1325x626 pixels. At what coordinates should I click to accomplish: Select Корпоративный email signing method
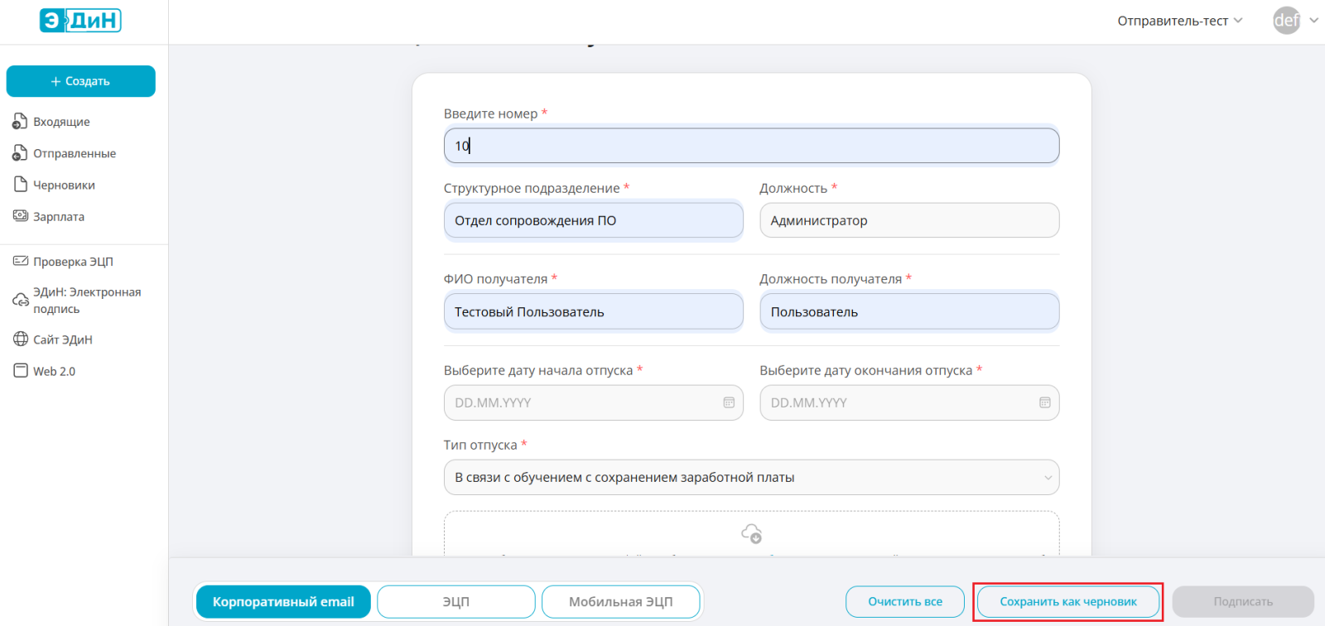(x=283, y=602)
